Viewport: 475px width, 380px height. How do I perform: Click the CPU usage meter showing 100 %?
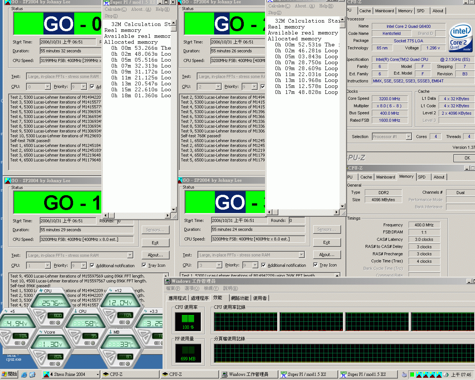click(x=188, y=321)
